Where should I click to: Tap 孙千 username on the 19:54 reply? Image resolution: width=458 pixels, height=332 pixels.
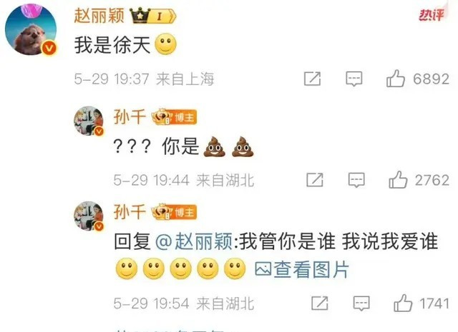[130, 211]
